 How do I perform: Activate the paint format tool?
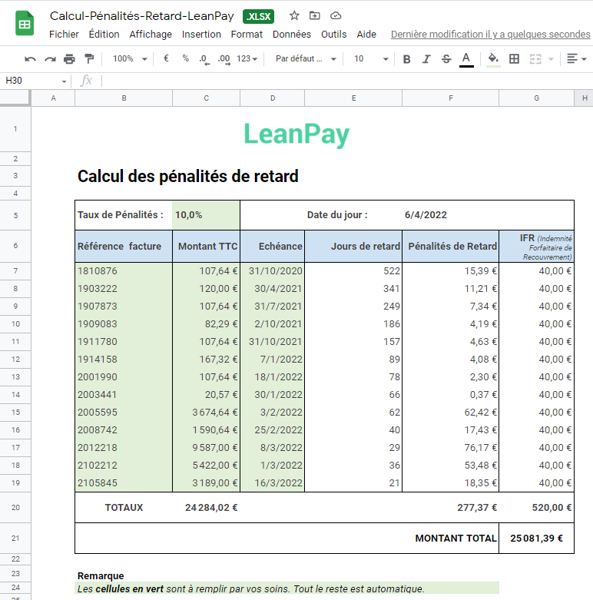pyautogui.click(x=89, y=59)
